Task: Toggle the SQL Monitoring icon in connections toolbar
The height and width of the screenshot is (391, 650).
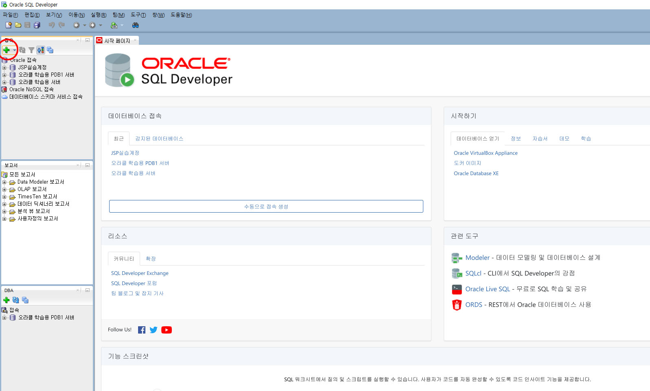Action: tap(41, 50)
